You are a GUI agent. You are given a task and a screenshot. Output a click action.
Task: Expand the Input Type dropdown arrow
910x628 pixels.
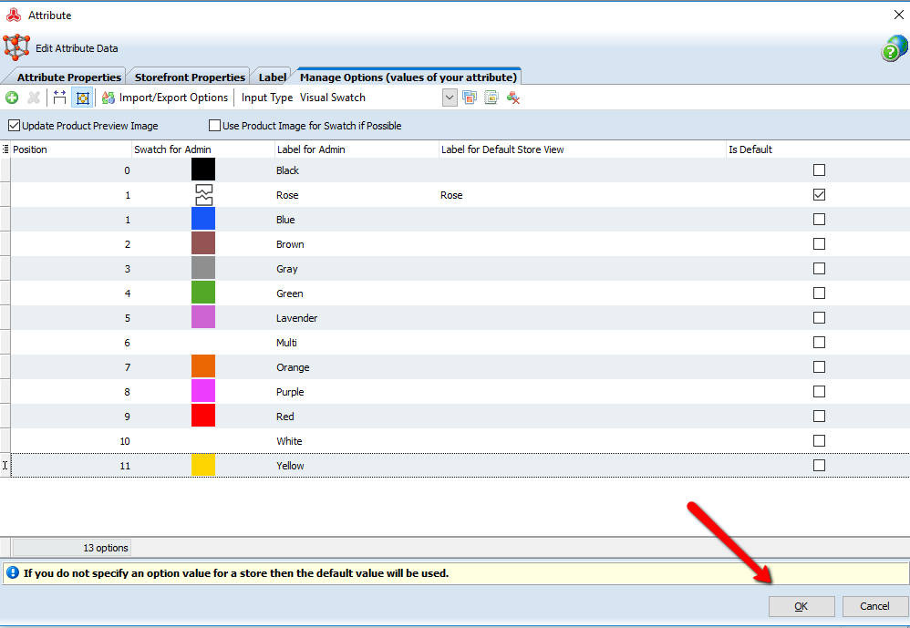tap(450, 98)
